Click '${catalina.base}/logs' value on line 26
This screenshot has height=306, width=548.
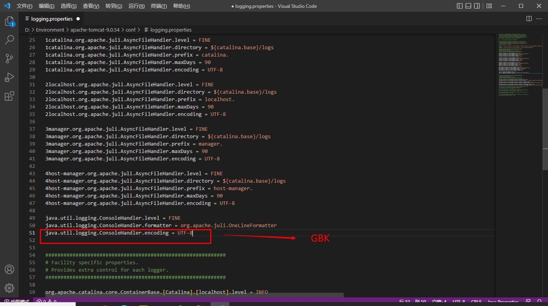point(242,48)
